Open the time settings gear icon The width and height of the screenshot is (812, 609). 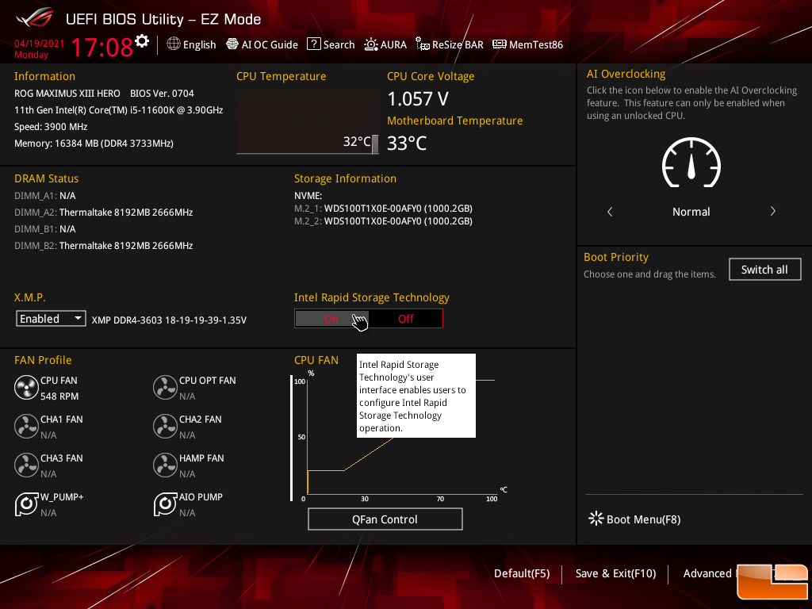[142, 41]
